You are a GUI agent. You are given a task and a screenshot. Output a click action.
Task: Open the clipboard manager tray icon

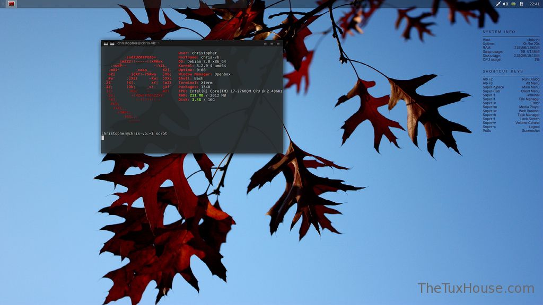(x=522, y=4)
